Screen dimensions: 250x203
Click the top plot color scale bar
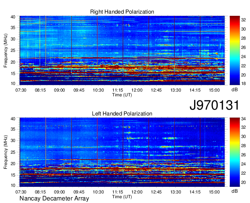click(235, 50)
